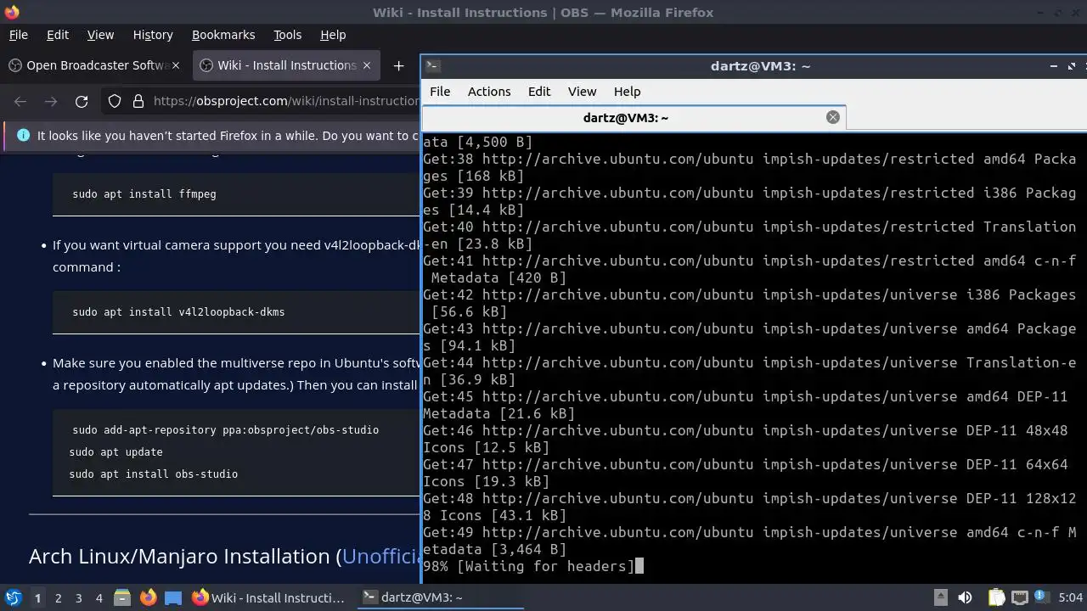Open the LXQt application menu icon
The image size is (1087, 611).
13,597
